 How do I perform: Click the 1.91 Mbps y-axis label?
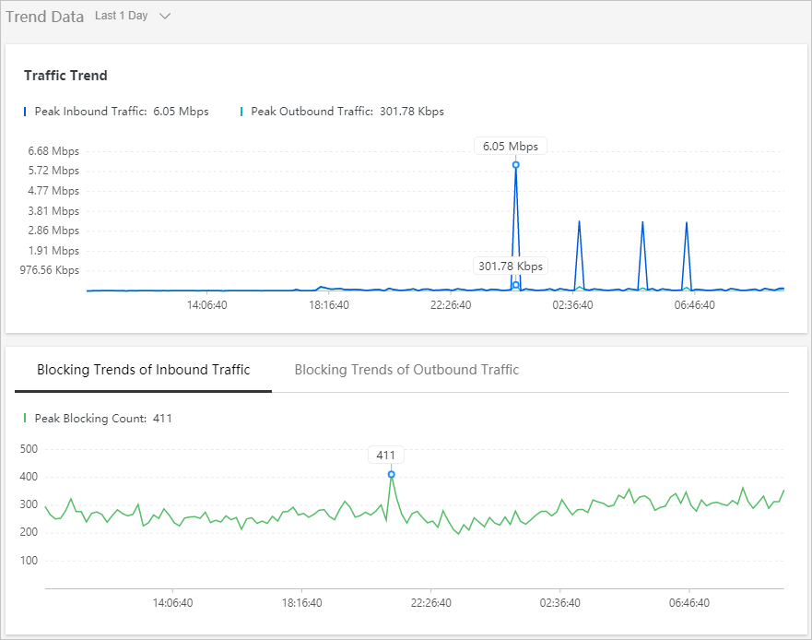pos(53,251)
